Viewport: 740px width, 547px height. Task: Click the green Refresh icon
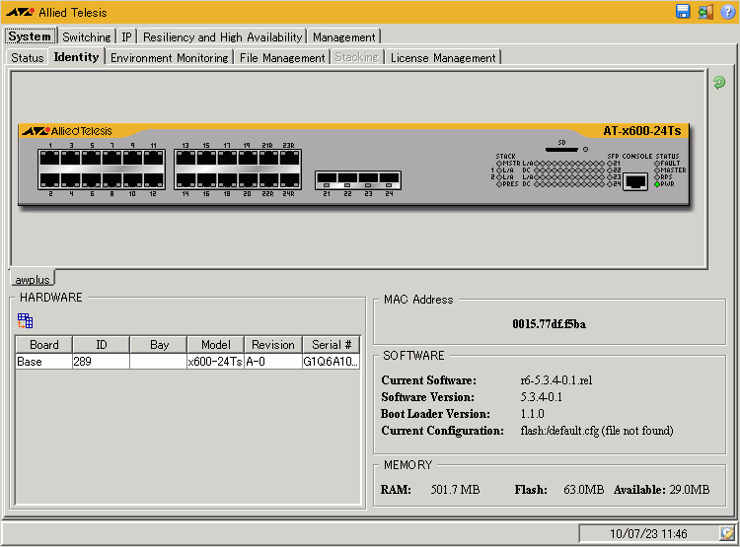718,83
